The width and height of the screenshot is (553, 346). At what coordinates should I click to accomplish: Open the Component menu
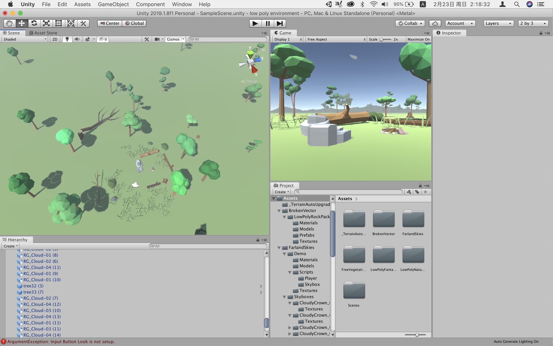coord(150,4)
